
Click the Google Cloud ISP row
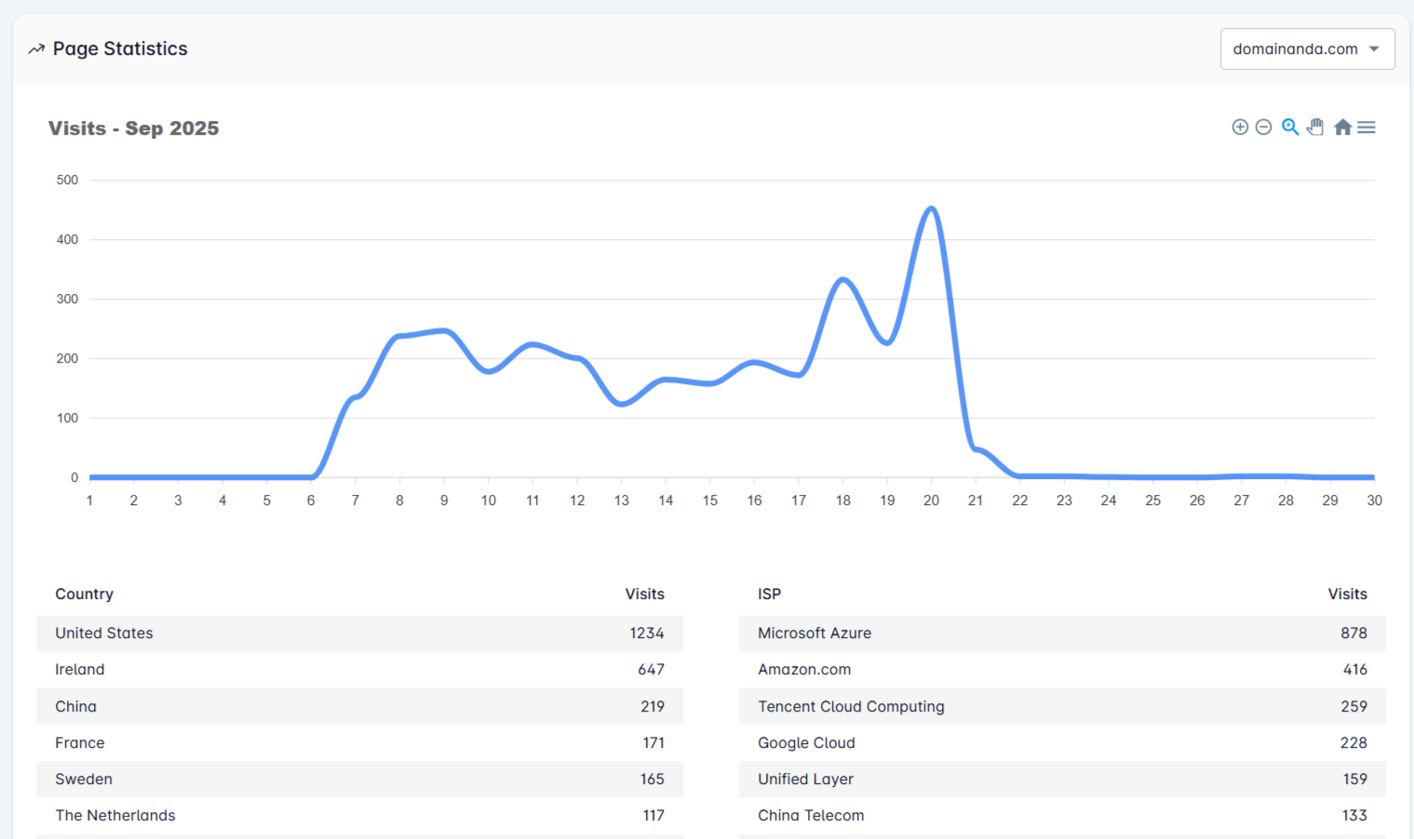click(x=1062, y=743)
